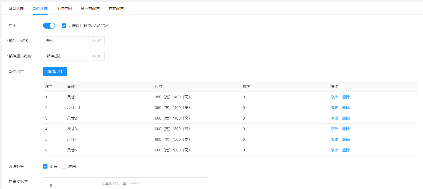Uncheck the 组织 system tag checkbox
Screen dimensions: 423x189
point(45,166)
